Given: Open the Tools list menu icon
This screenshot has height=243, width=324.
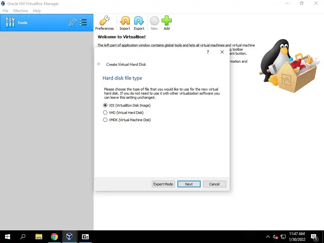Looking at the screenshot, I should pos(83,22).
